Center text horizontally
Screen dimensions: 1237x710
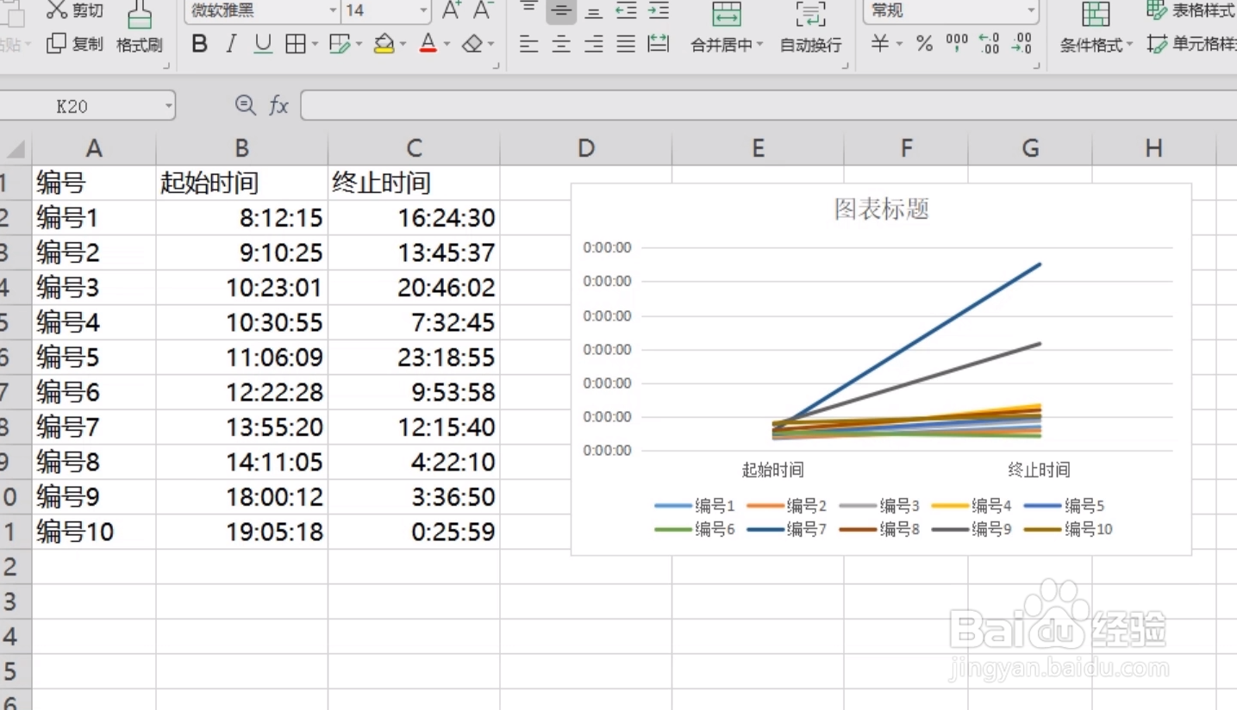(x=561, y=44)
